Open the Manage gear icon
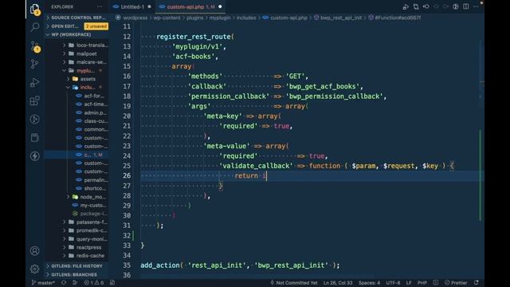Screen dimensions: 510x287 34,269
